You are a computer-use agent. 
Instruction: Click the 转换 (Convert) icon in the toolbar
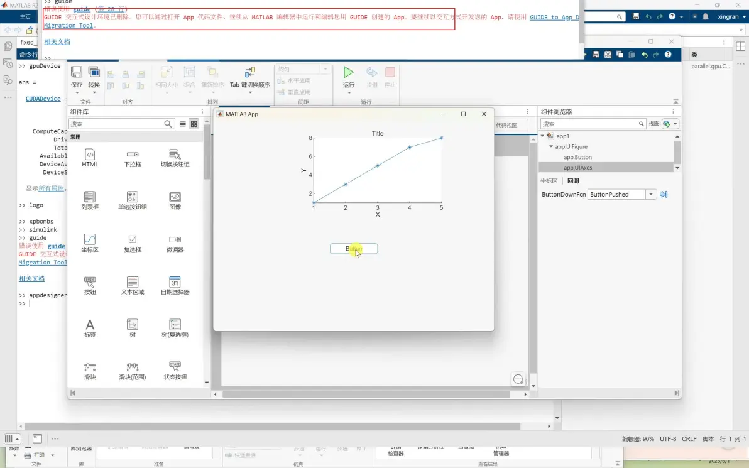94,75
